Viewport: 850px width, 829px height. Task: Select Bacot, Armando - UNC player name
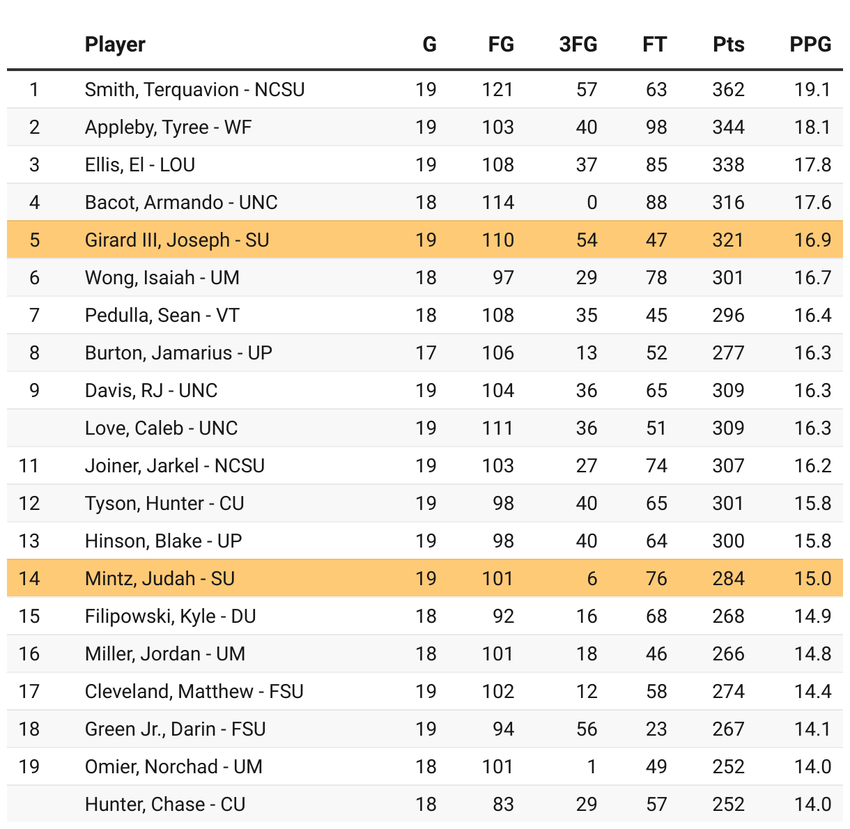click(181, 203)
